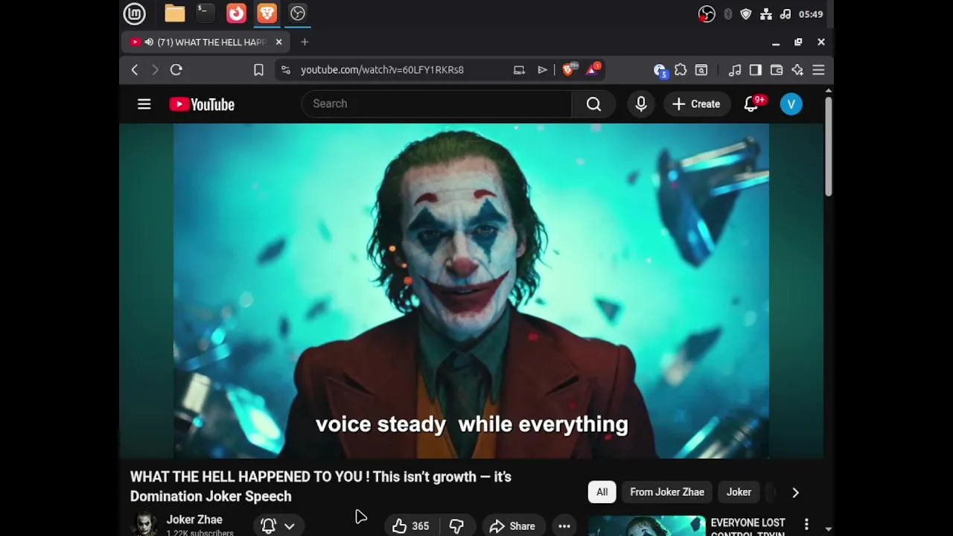Open the EVERYONE LOST CONTROL video thumbnail
The height and width of the screenshot is (536, 953).
pos(646,526)
